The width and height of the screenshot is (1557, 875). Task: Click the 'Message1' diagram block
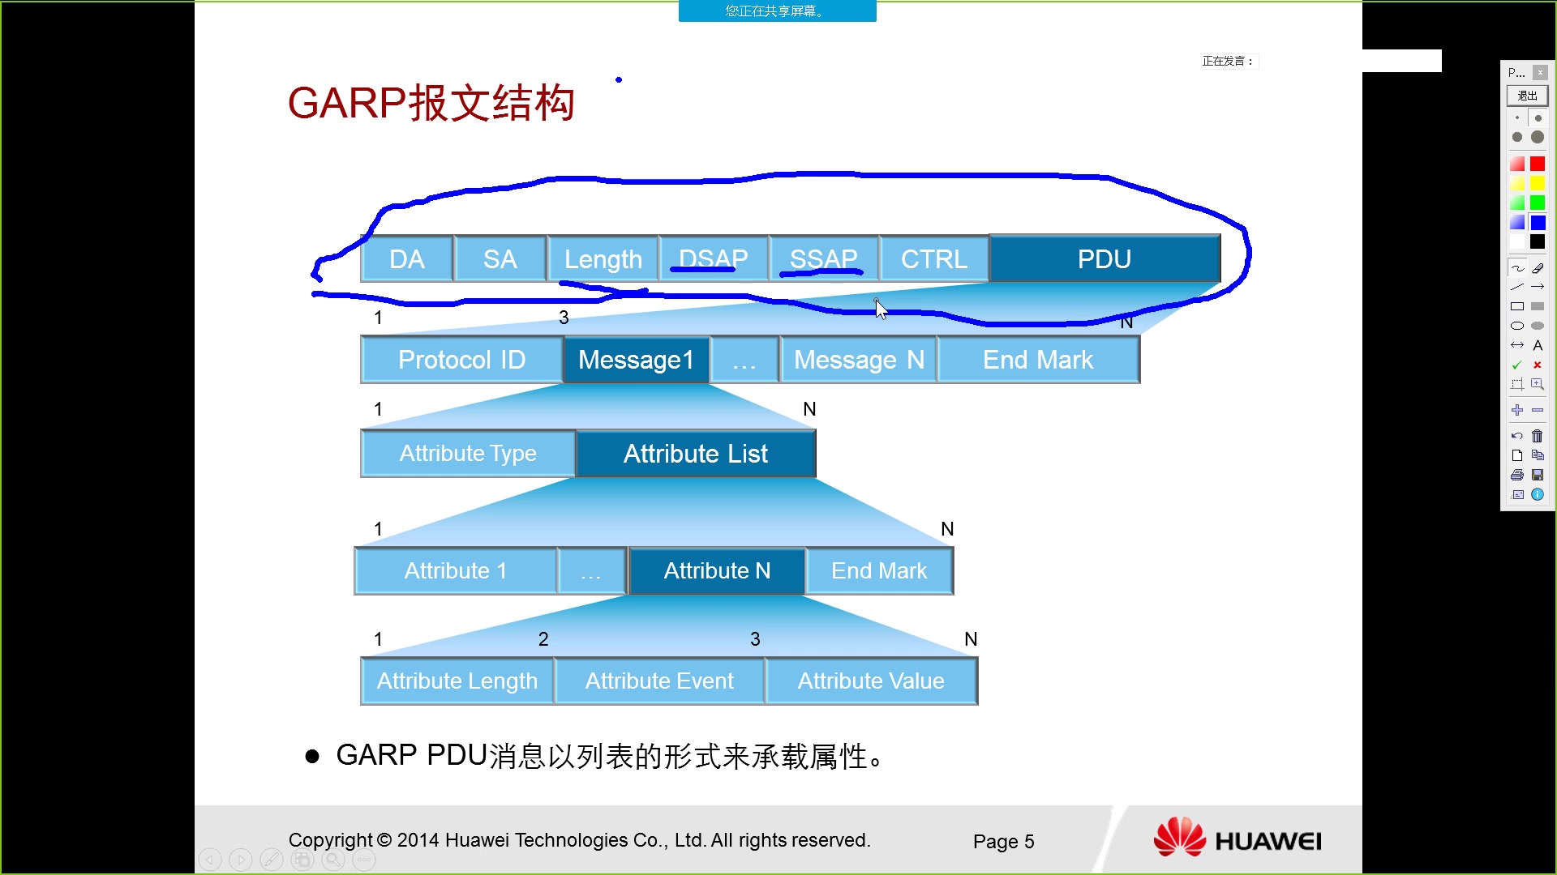(636, 360)
